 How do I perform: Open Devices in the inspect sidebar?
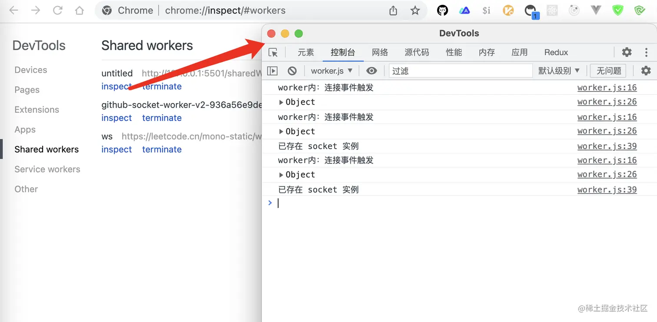31,70
